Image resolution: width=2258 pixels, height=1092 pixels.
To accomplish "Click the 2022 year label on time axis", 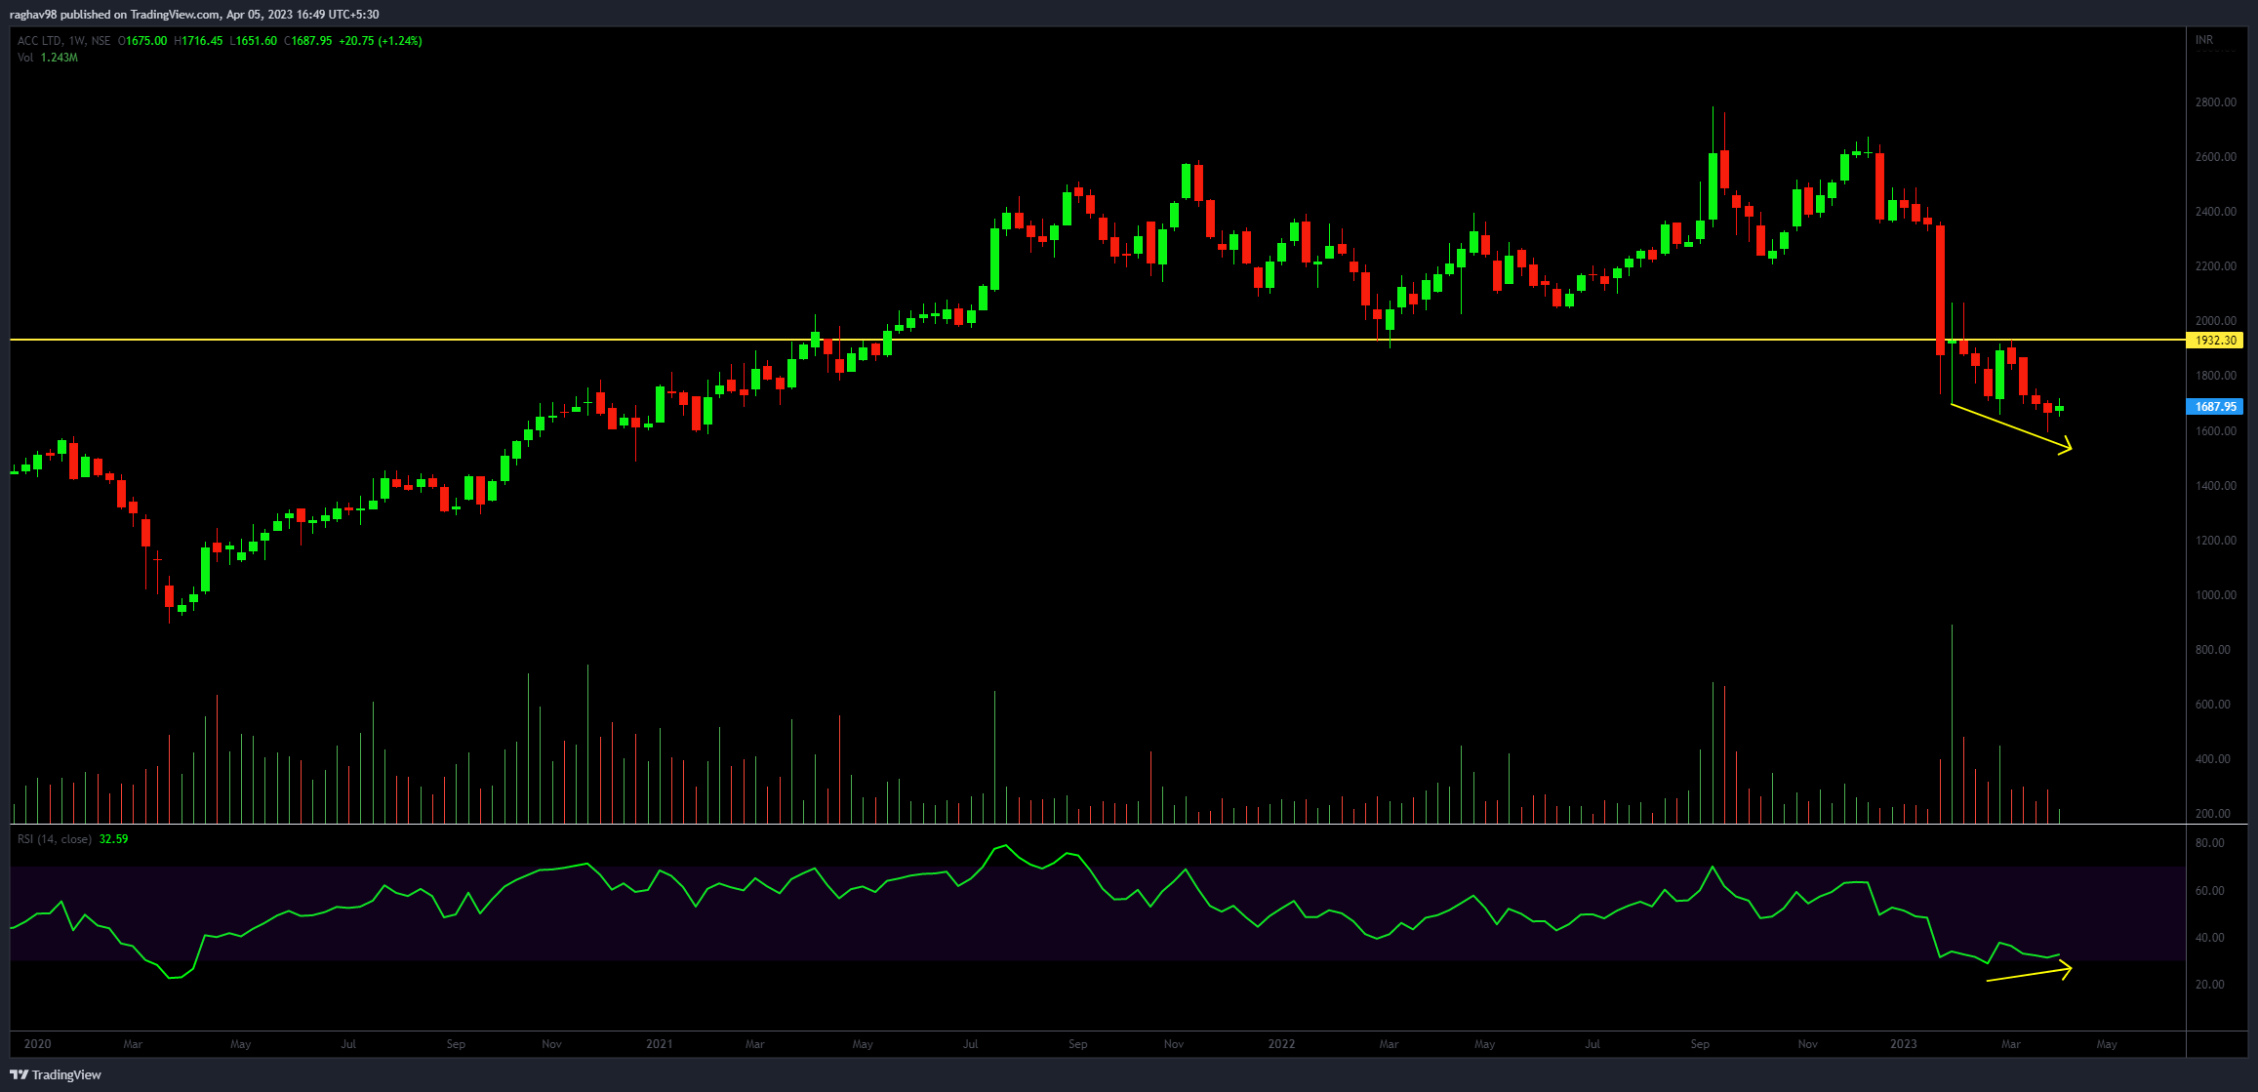I will (x=1281, y=1044).
